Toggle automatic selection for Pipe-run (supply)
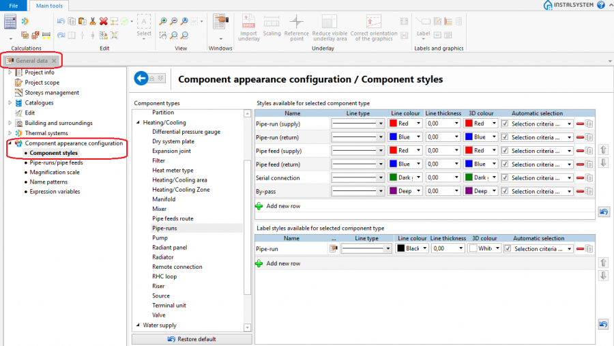 click(505, 124)
